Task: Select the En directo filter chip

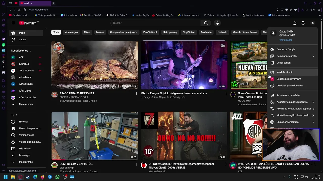Action: 206,32
